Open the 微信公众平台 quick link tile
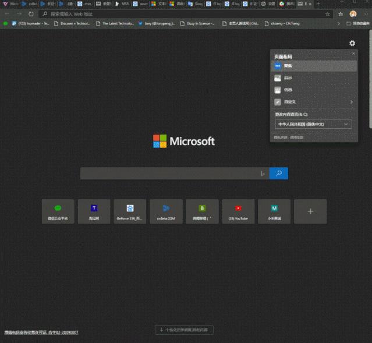Screen dimensions: 372x343 coord(58,211)
